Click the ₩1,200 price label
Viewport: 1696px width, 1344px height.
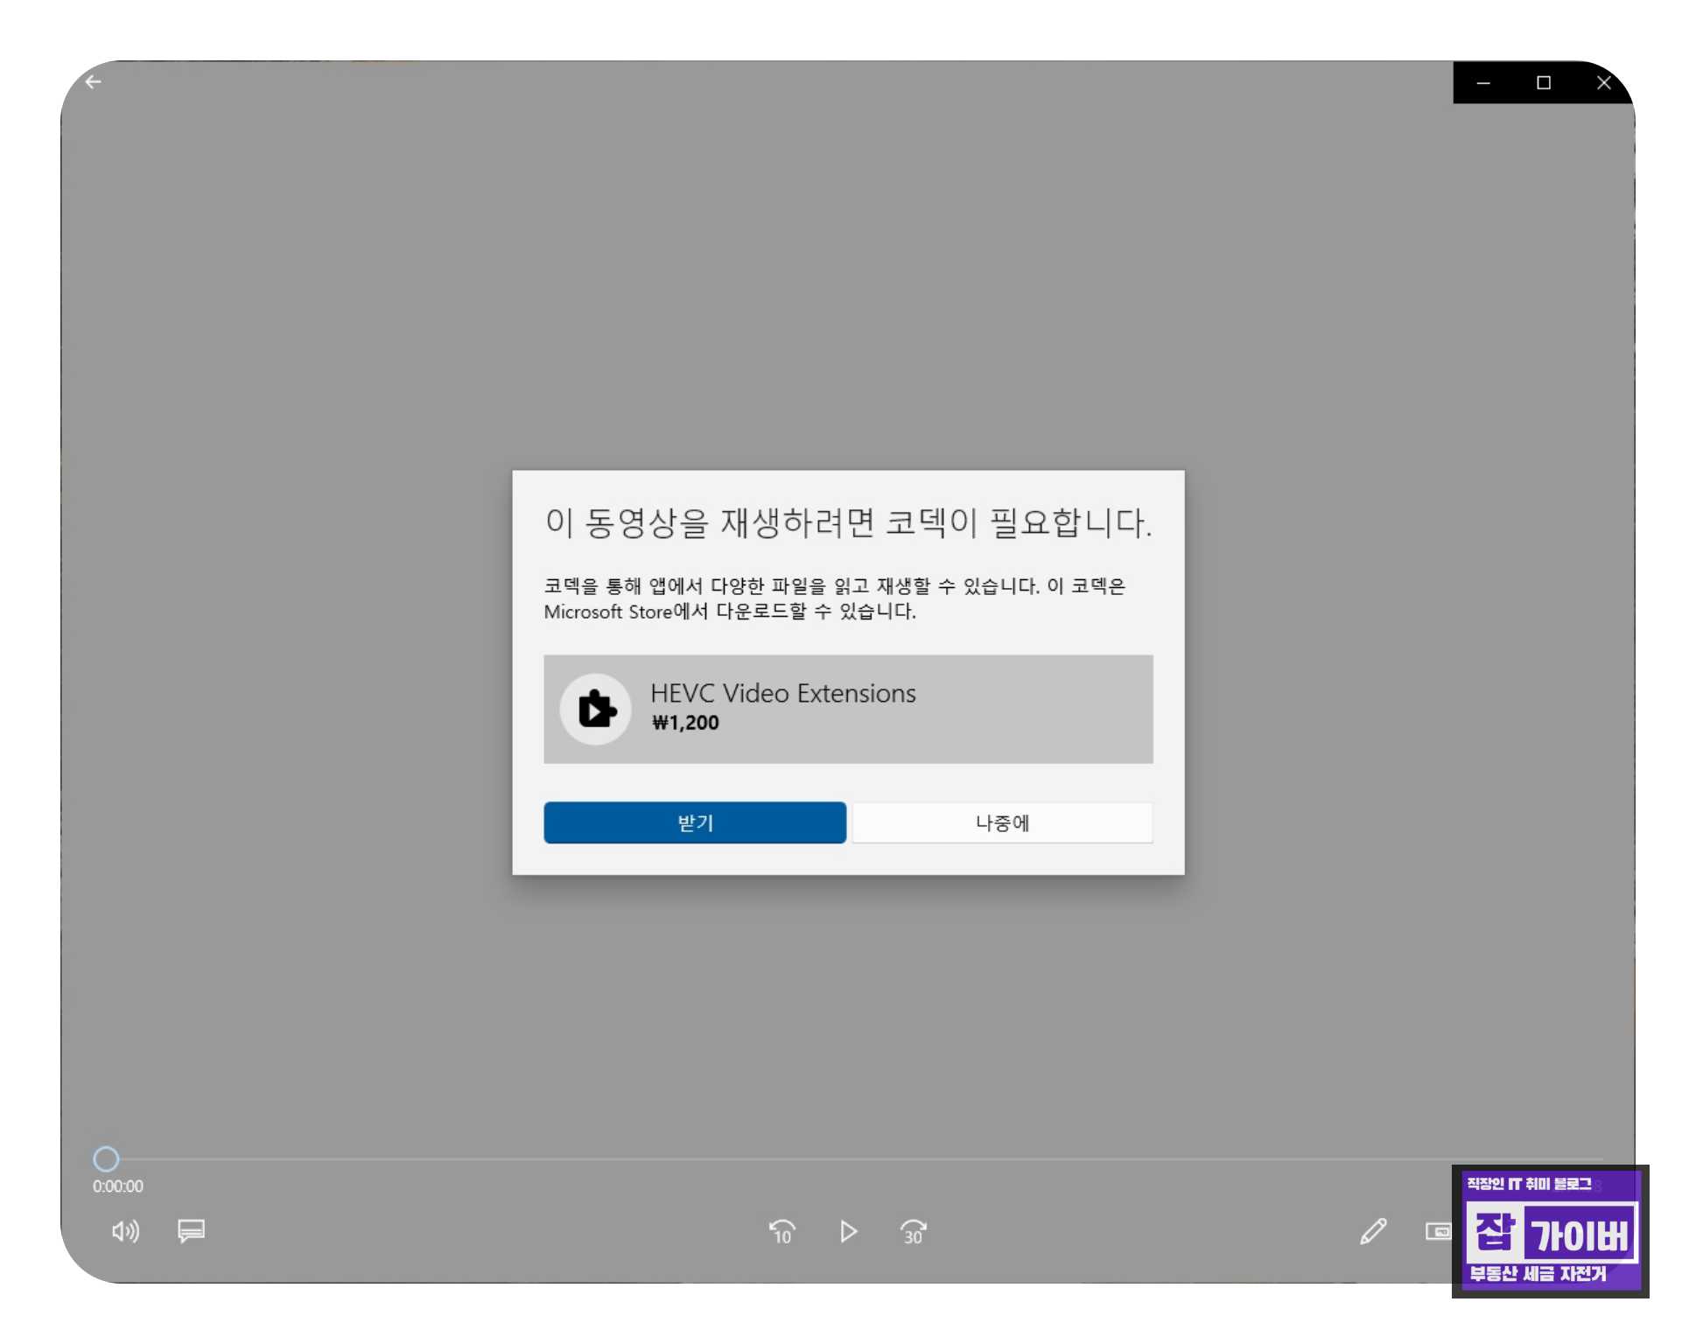(684, 723)
